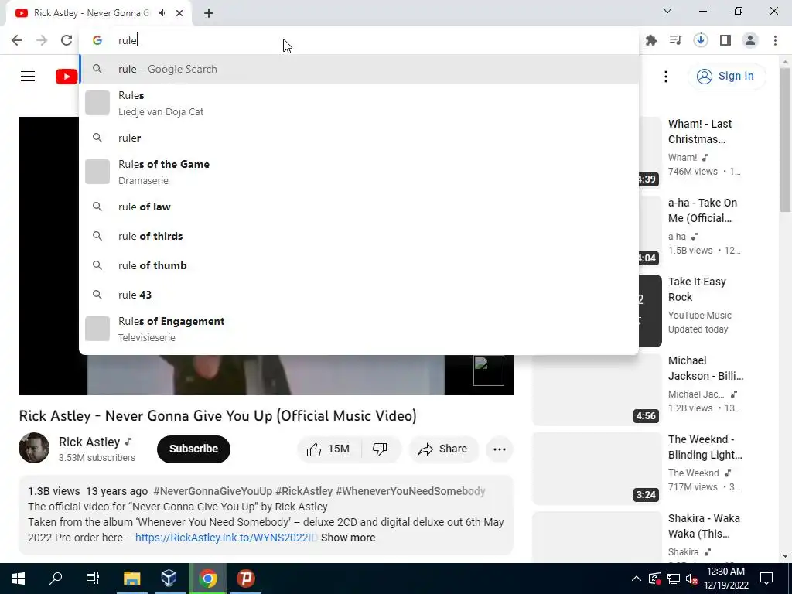
Task: Close the Rick Astley tab
Action: 179,13
